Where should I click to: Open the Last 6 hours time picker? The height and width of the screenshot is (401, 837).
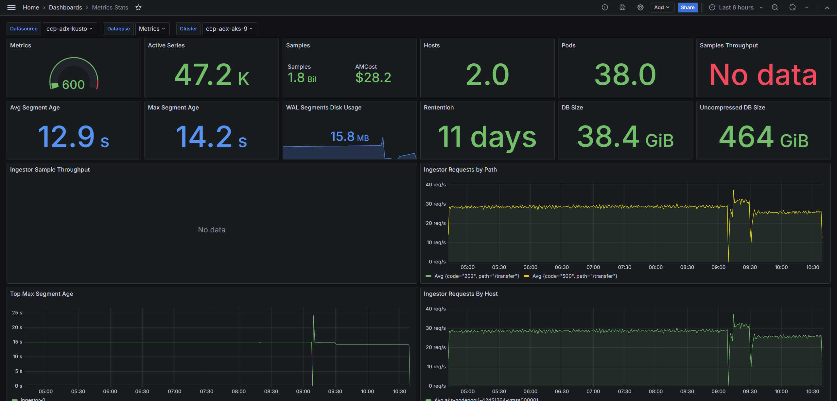[x=736, y=8]
